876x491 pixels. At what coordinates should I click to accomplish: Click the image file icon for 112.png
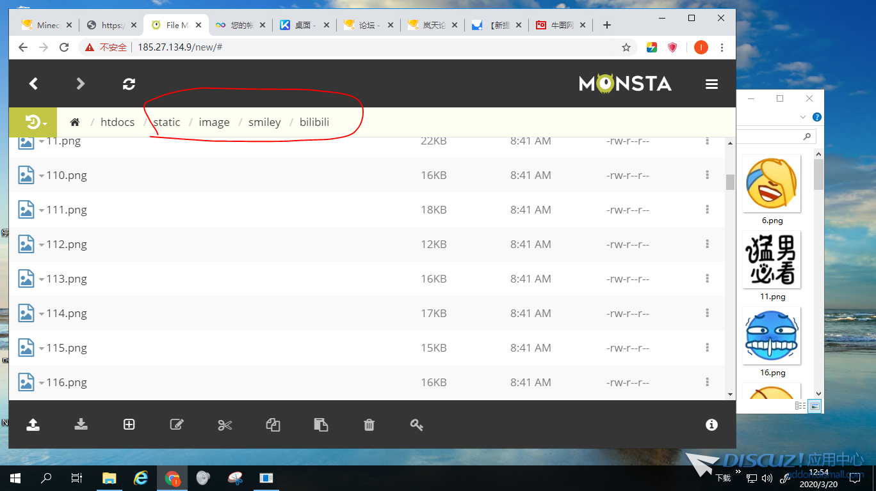tap(26, 244)
